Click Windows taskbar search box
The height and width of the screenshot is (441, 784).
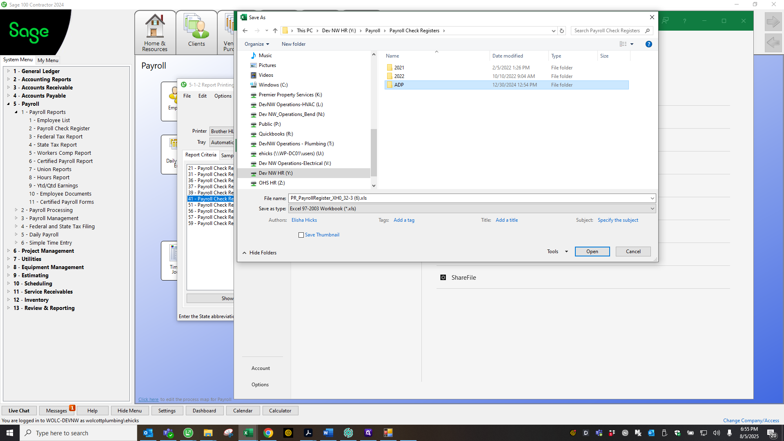coord(78,433)
